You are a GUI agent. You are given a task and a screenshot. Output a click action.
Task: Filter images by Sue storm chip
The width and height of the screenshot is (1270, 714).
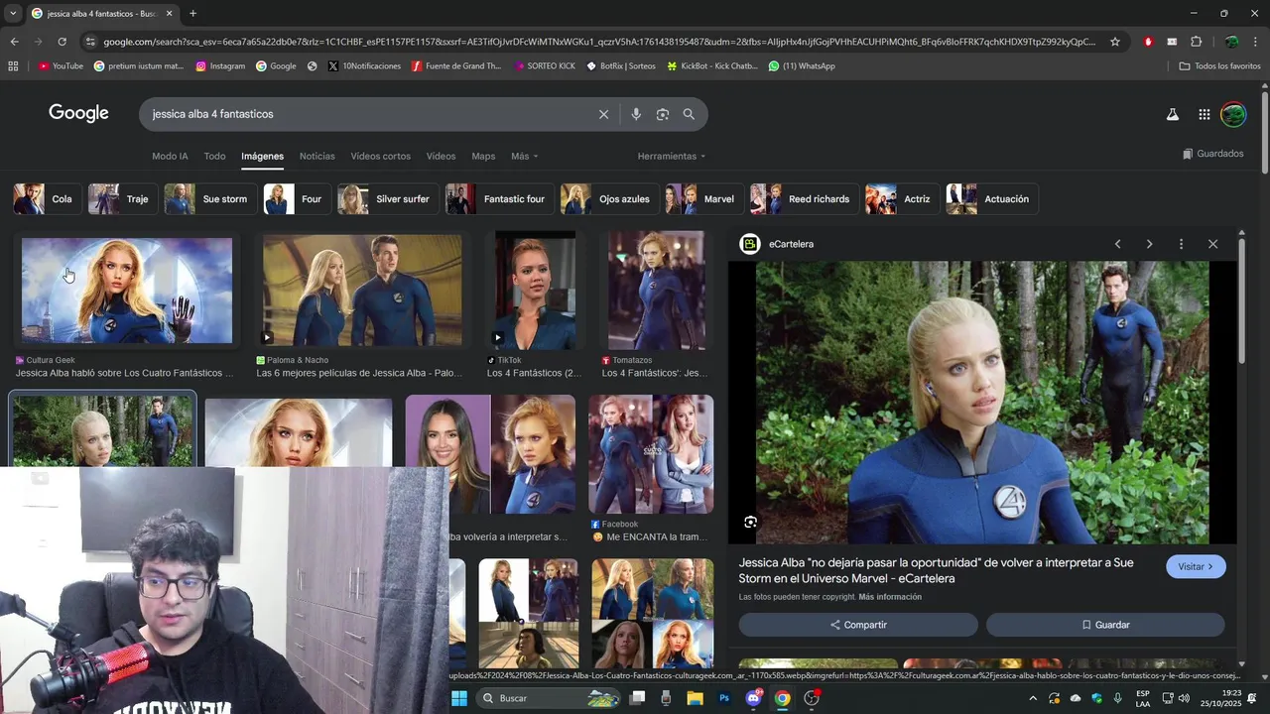(x=210, y=199)
